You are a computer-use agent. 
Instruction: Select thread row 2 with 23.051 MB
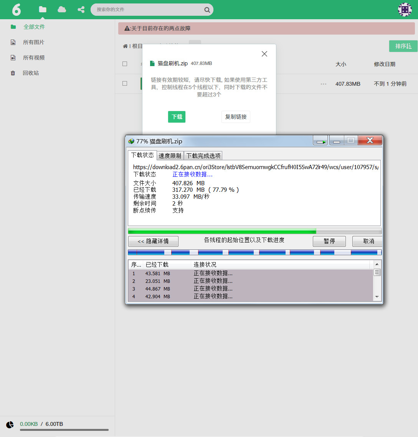(251, 281)
